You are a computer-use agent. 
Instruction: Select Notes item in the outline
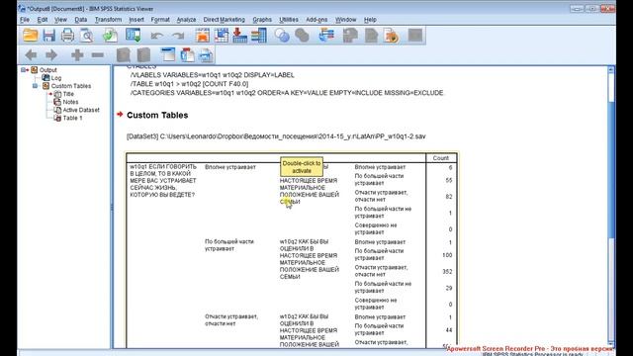click(x=70, y=102)
